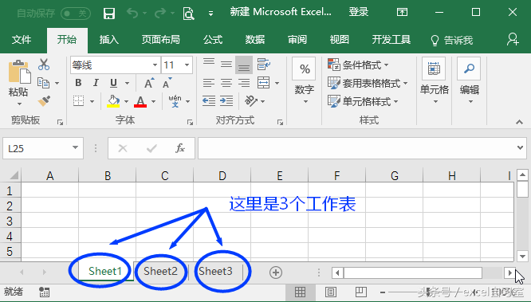The width and height of the screenshot is (531, 302).
Task: Switch to 公式 Formulas tab
Action: pyautogui.click(x=213, y=40)
